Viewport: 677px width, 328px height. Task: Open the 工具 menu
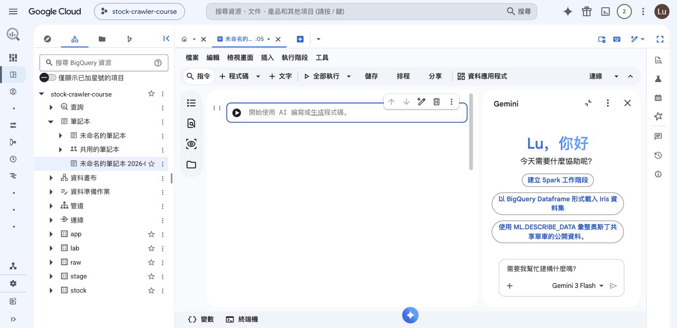(322, 58)
